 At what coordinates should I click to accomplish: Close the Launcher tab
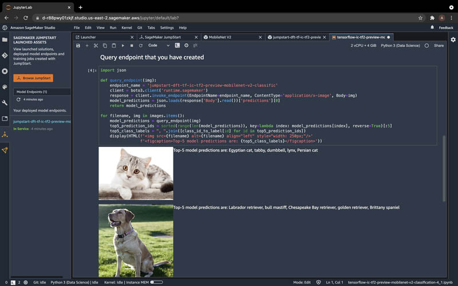[132, 37]
